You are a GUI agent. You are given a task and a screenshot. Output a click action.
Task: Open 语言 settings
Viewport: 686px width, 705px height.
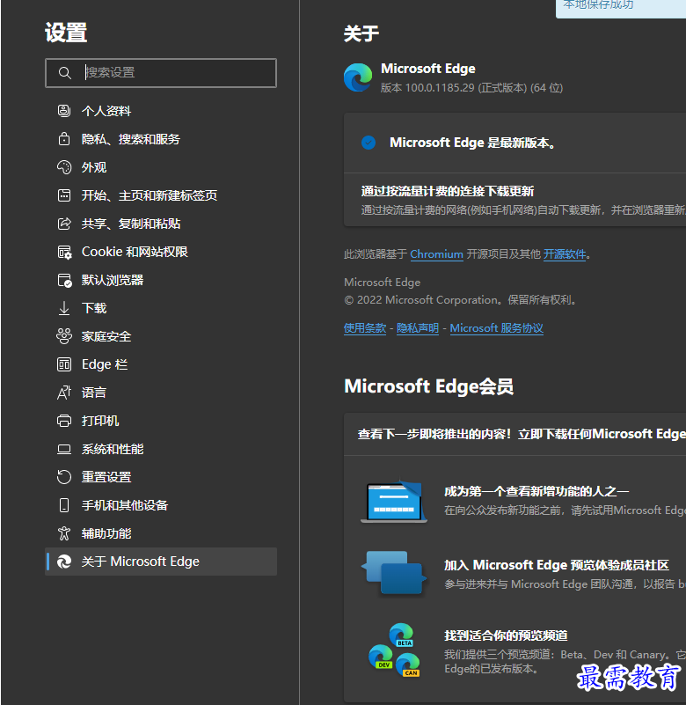[x=161, y=393]
